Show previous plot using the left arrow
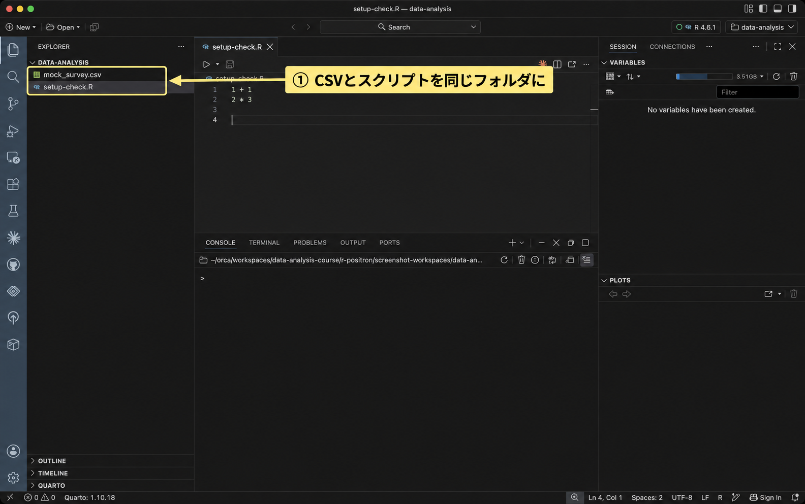The height and width of the screenshot is (504, 805). 613,294
